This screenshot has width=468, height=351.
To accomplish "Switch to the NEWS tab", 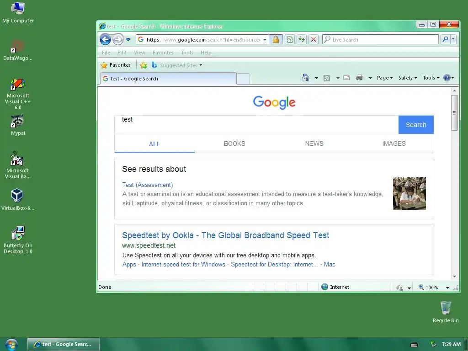I will 314,144.
